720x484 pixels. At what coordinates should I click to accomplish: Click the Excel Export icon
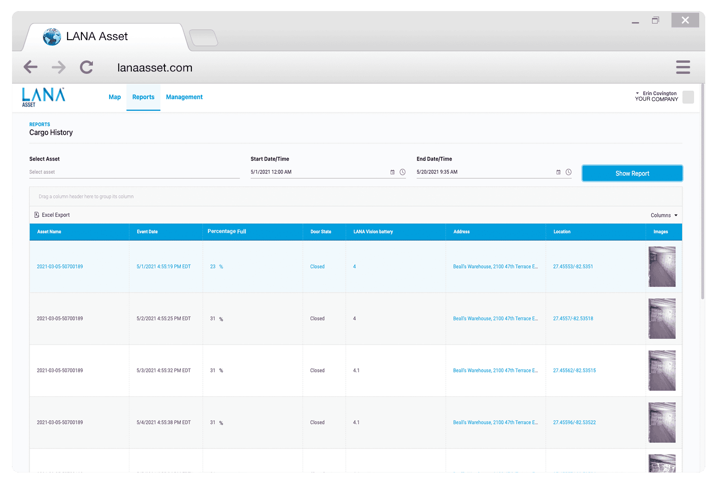pyautogui.click(x=37, y=215)
